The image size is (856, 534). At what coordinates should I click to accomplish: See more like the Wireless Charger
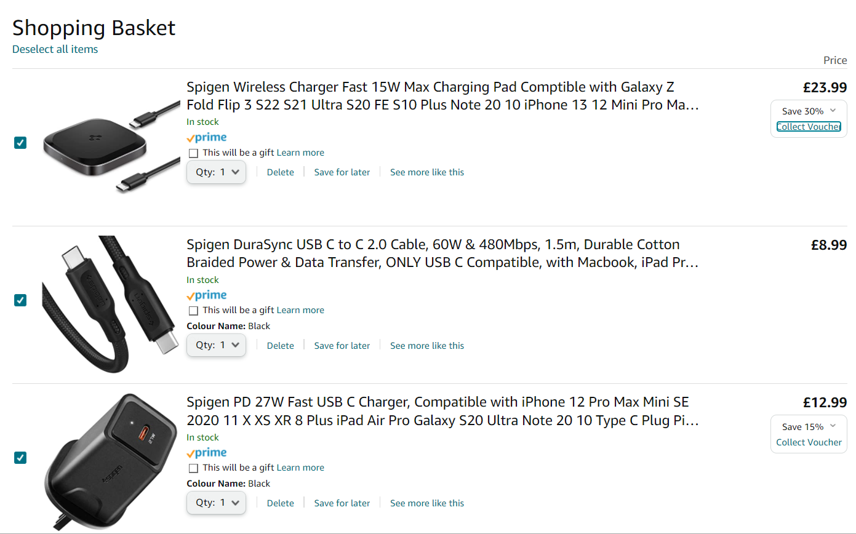[x=427, y=172]
